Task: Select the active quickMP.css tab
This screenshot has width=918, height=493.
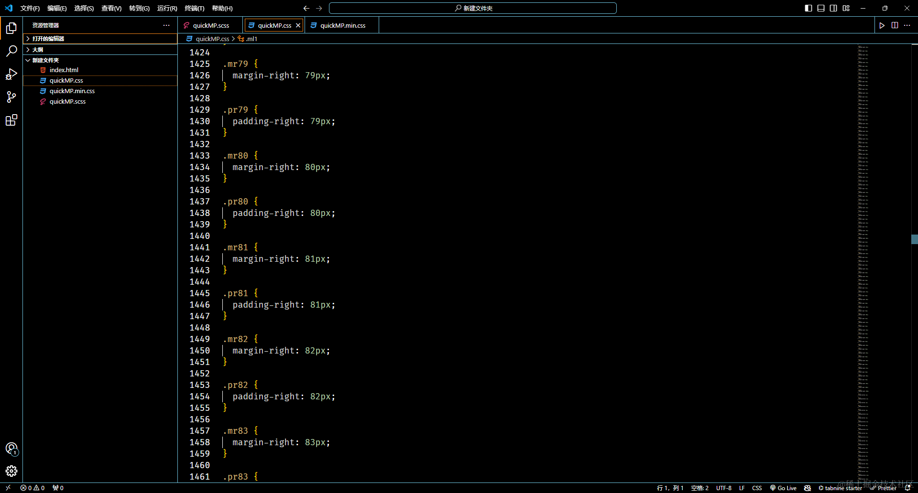Action: 274,25
